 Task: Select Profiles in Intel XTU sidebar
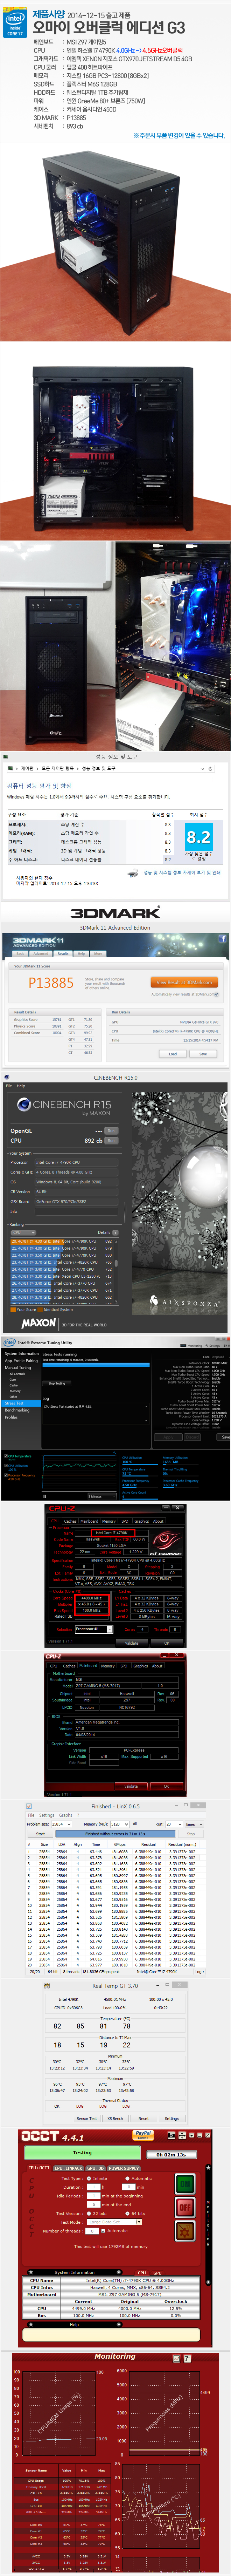click(11, 1417)
